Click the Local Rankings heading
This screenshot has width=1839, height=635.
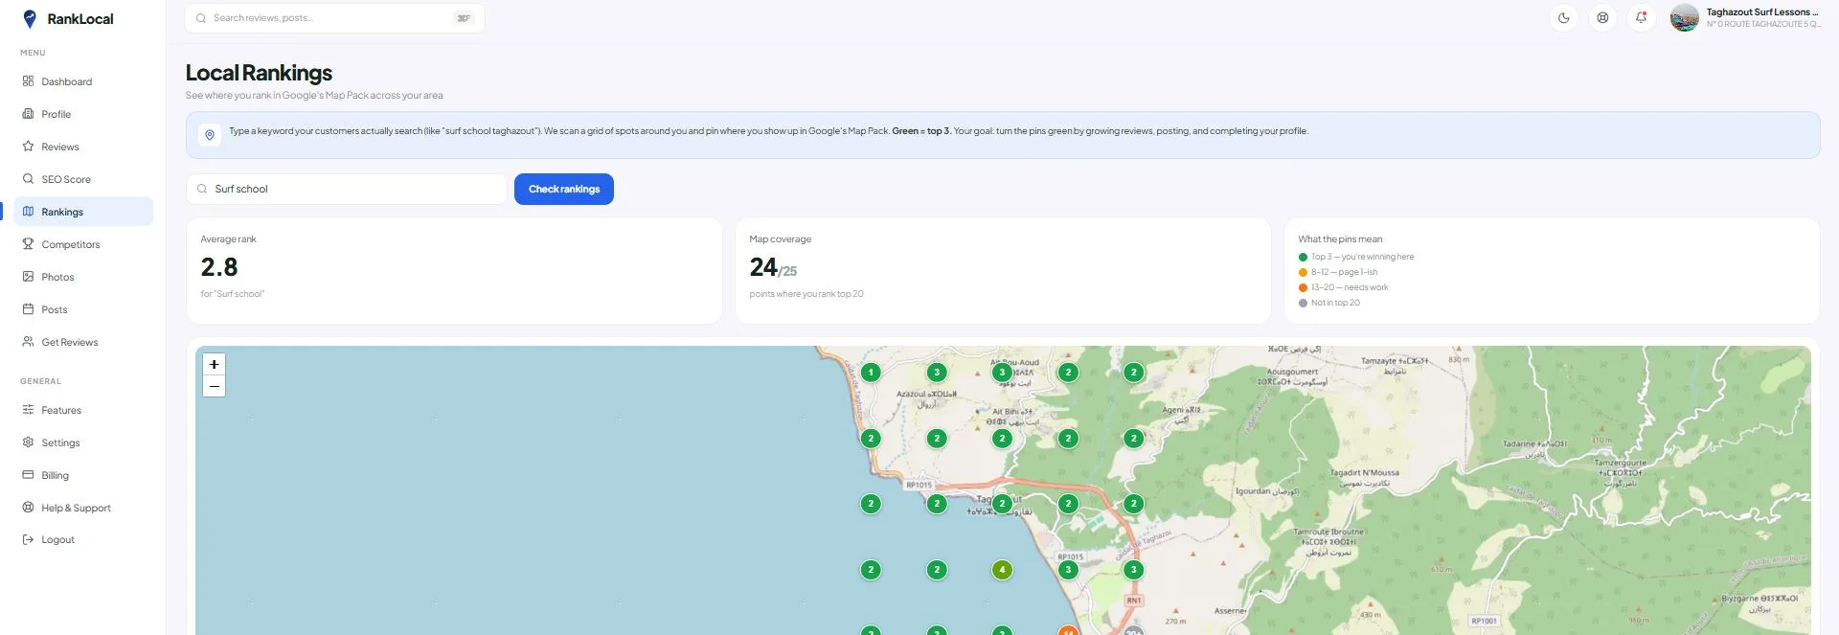click(x=259, y=73)
